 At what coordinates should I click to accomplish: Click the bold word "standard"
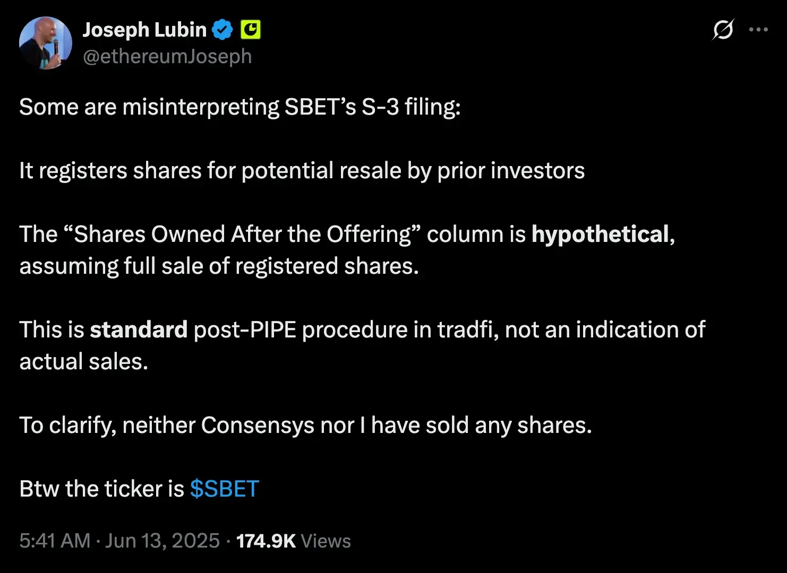tap(139, 329)
